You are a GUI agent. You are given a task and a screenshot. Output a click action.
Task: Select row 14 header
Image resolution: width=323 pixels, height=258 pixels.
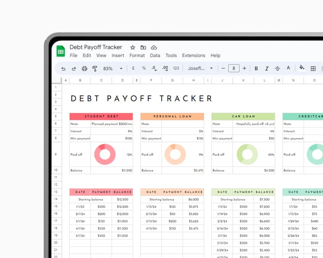[x=56, y=199]
